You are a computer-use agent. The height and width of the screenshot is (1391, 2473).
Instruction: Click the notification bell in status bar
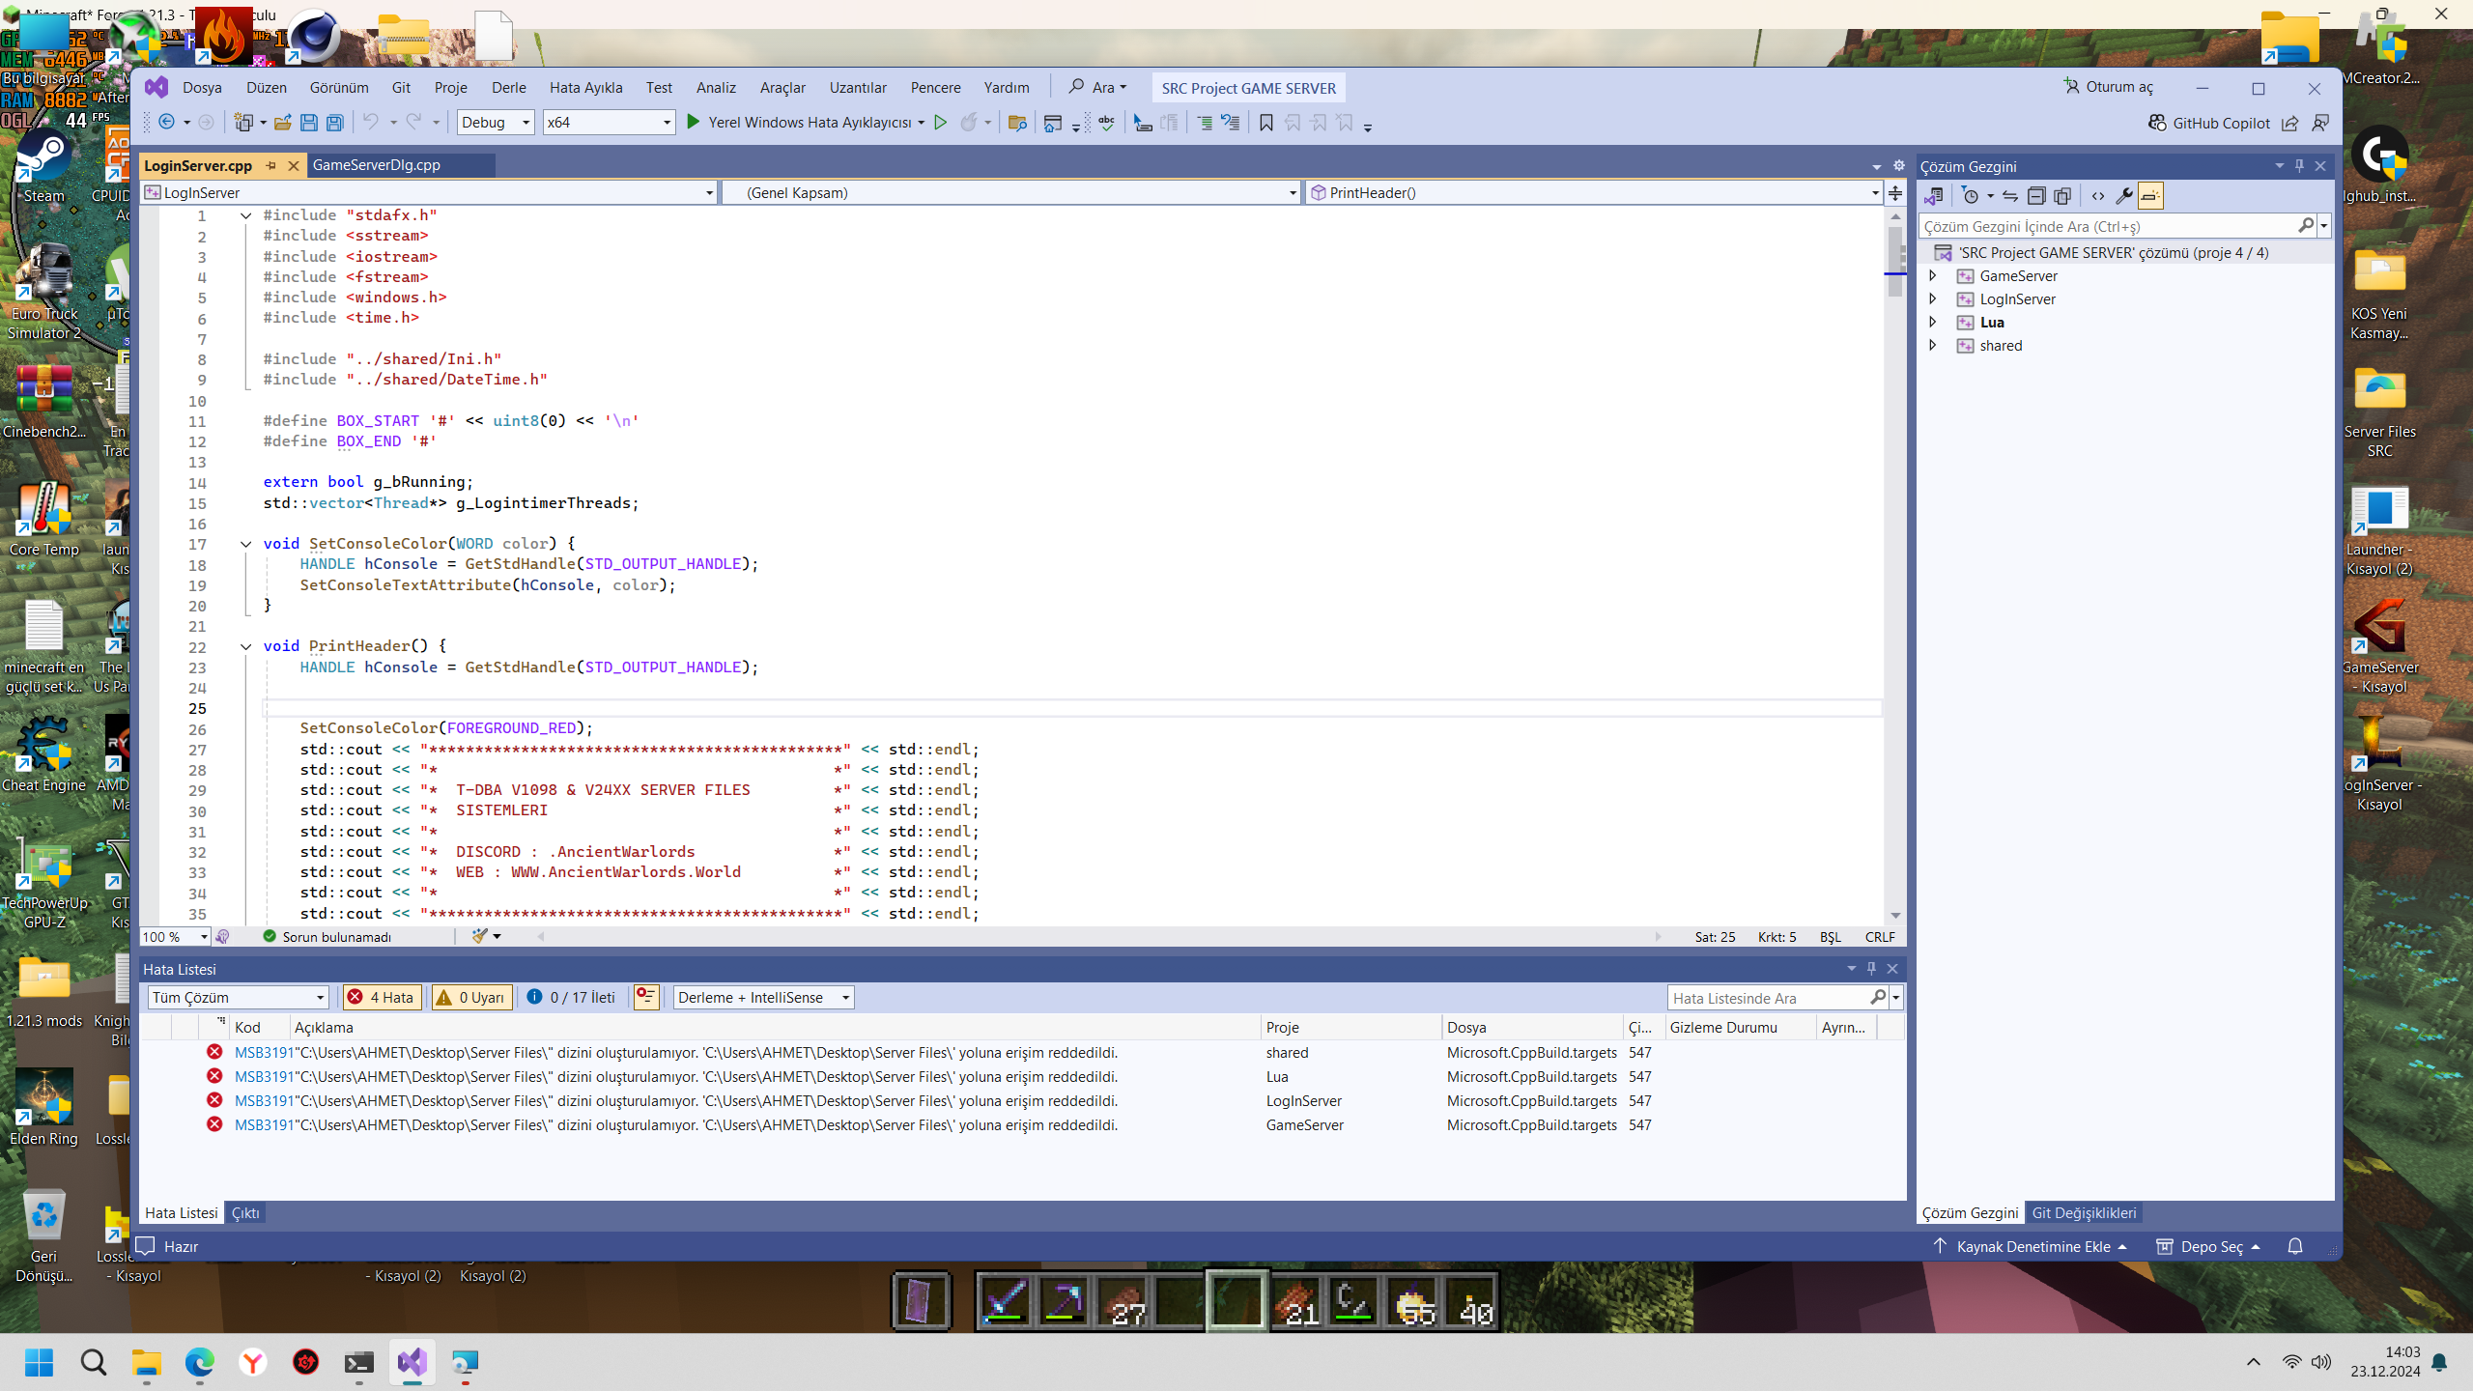coord(2295,1246)
